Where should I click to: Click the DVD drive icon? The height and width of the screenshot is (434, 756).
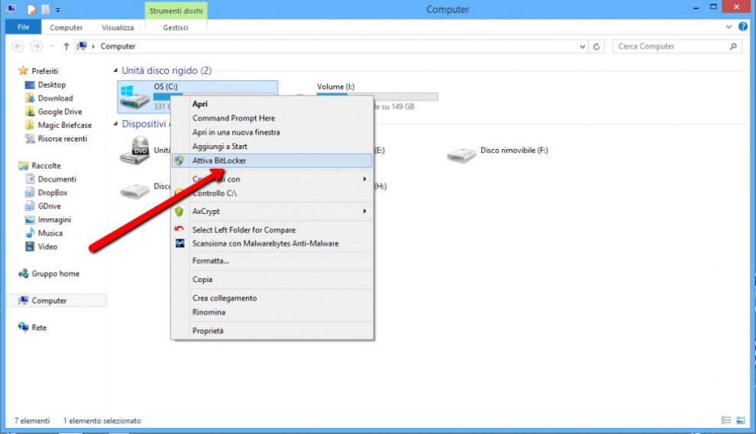(134, 151)
